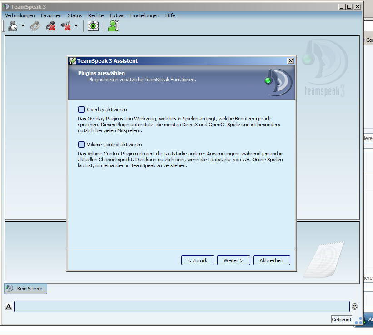Open the smiley emoticon picker
Screen dimensions: 373x335
pyautogui.click(x=355, y=306)
